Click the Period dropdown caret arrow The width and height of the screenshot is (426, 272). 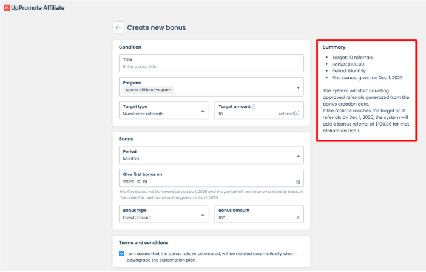pos(299,156)
